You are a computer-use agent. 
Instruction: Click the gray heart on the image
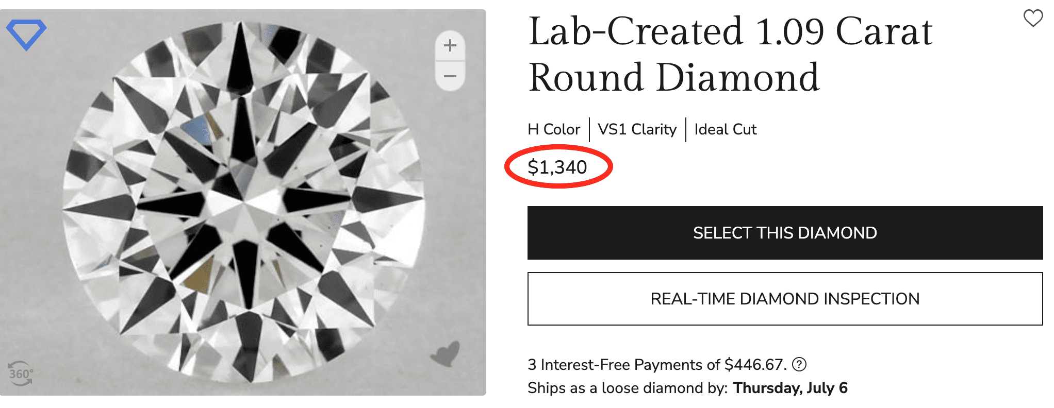445,354
